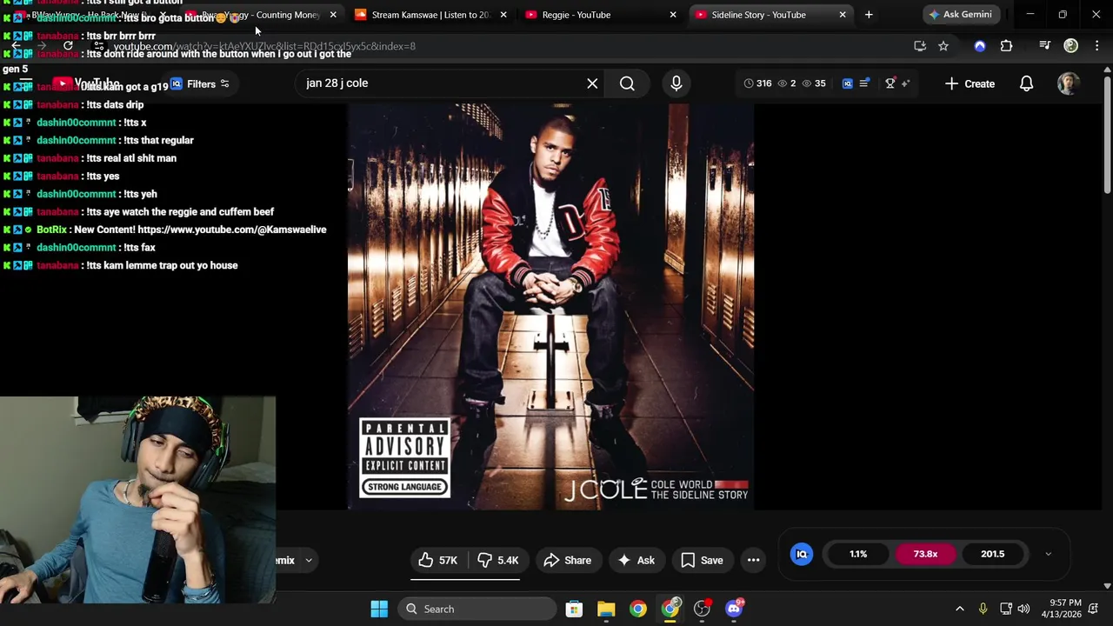This screenshot has width=1113, height=626.
Task: Open vidIQ Filters options
Action: coord(201,84)
